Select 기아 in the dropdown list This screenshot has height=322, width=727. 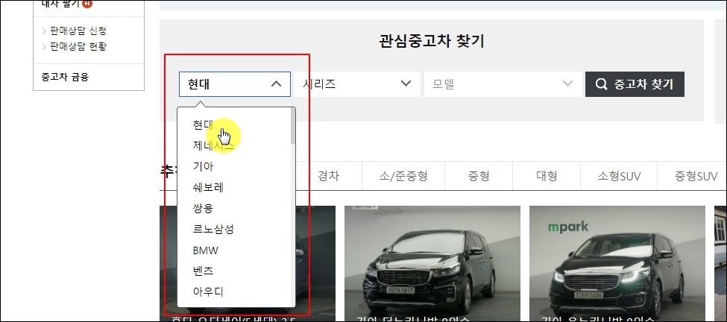203,166
